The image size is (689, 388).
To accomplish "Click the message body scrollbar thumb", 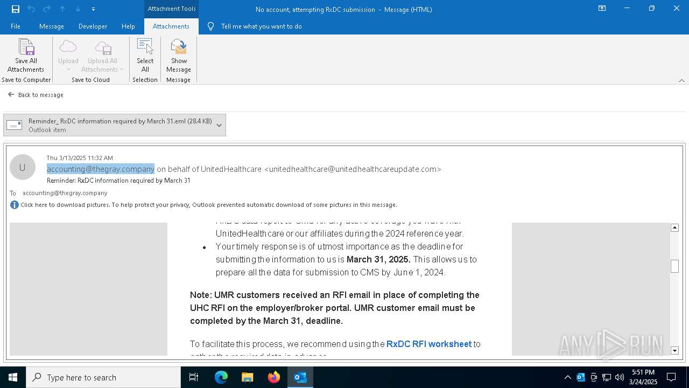I will click(x=674, y=266).
